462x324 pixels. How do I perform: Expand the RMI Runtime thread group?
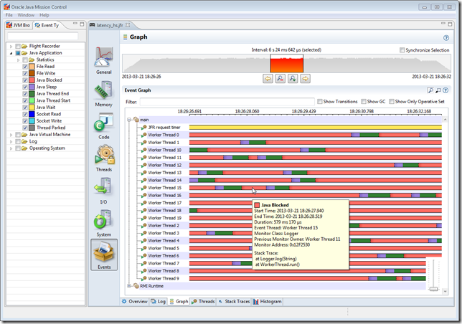coord(129,286)
